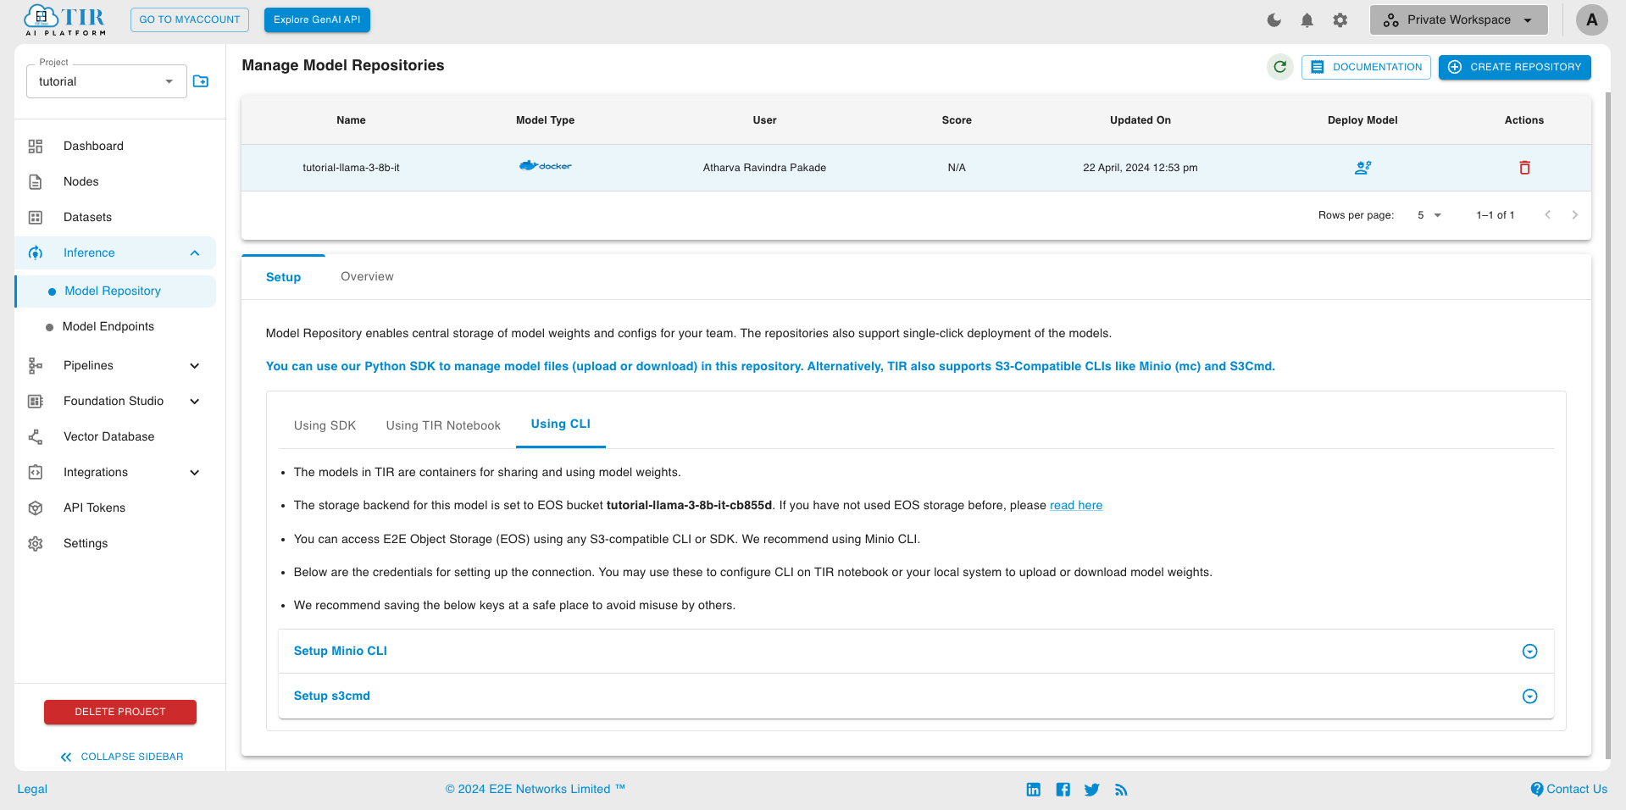Select the Using TIR Notebook tab

tap(443, 425)
